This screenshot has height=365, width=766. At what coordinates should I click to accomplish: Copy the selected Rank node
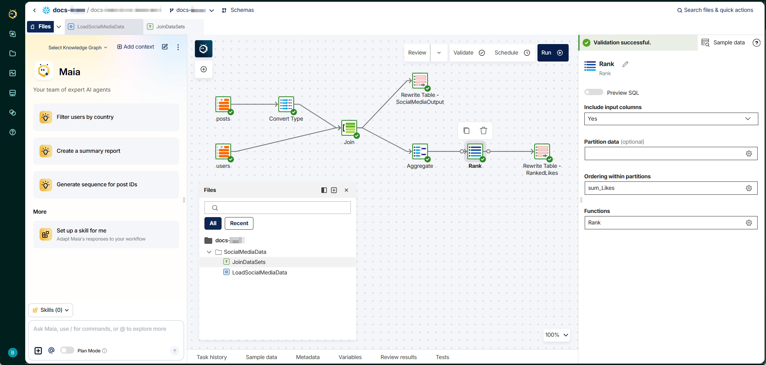466,130
